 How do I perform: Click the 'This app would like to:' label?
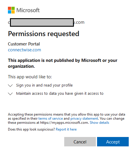pyautogui.click(x=30, y=77)
